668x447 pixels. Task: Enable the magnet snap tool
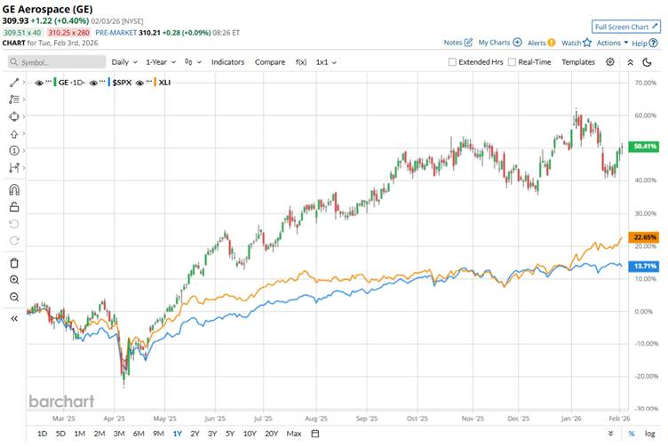tap(13, 189)
